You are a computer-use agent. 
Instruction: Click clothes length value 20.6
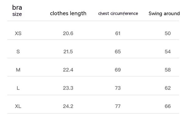click(68, 33)
